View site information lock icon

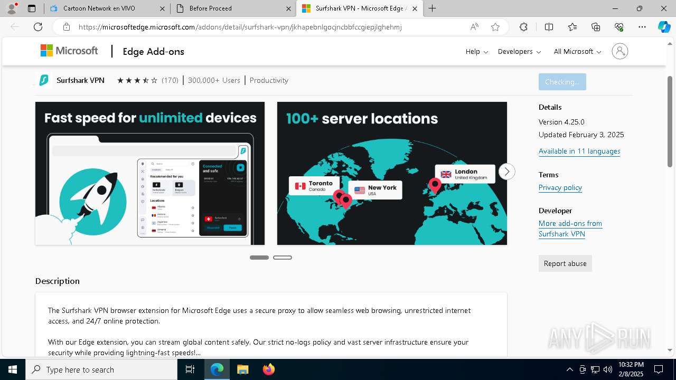pyautogui.click(x=67, y=27)
